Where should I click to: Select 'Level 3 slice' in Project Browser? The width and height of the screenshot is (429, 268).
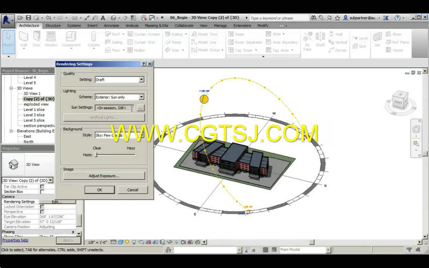coord(34,115)
